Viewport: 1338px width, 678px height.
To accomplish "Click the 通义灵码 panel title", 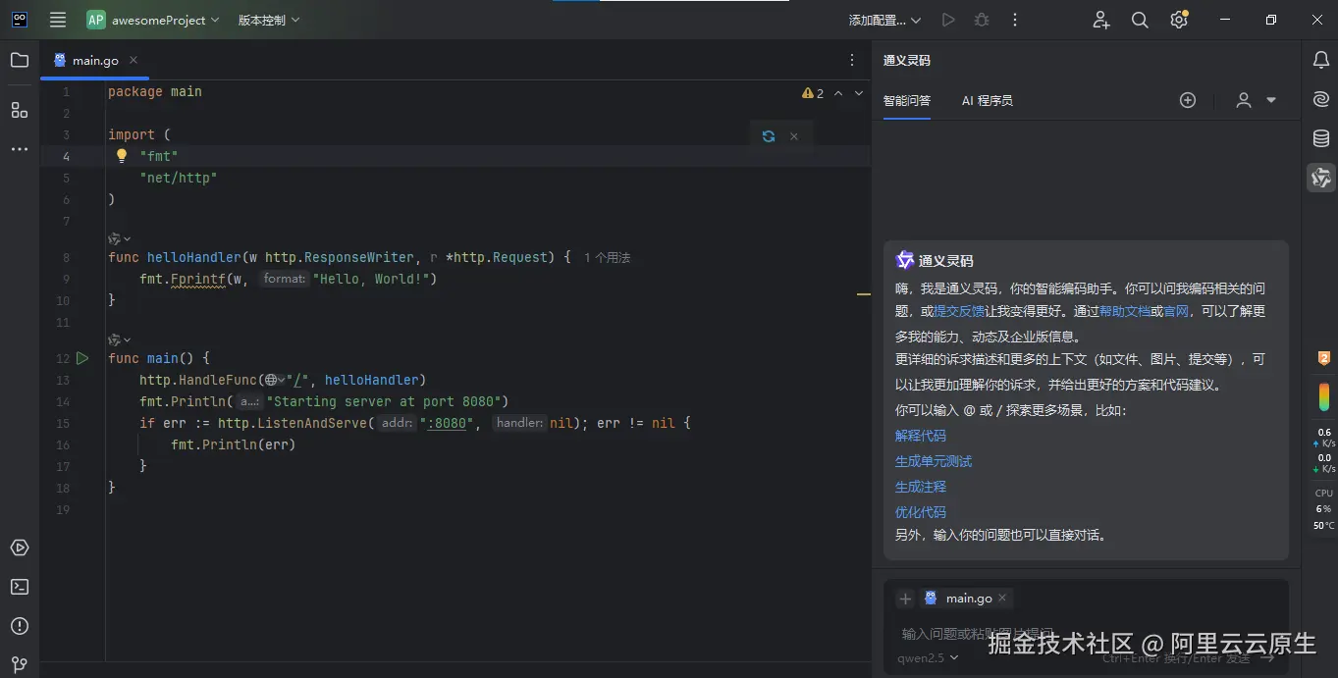I will pos(906,60).
